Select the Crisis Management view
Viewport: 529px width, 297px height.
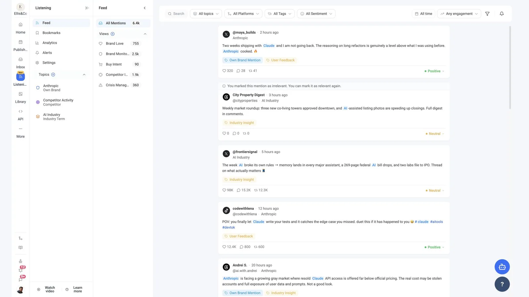123,85
